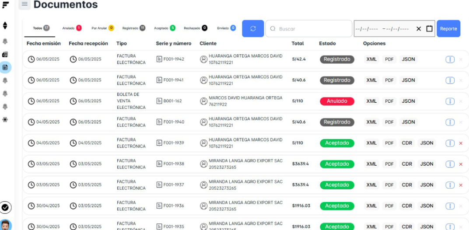469x230 pixels.
Task: Open the settings gear in sidebar
Action: pos(5,119)
